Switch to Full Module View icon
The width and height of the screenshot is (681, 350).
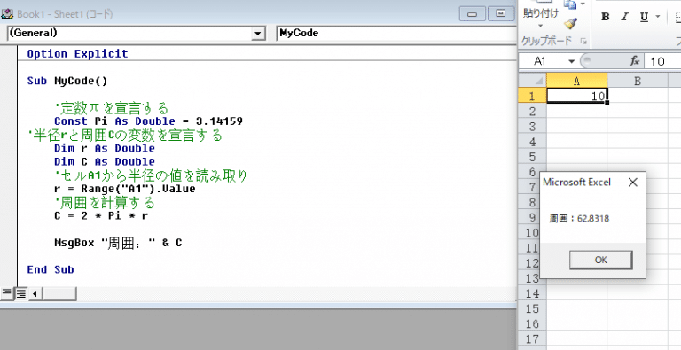tap(20, 293)
